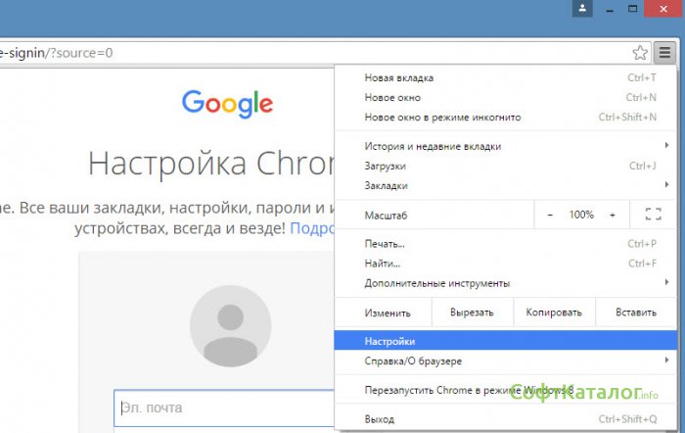685x433 pixels.
Task: Click the Эл. почта input field
Action: coord(223,408)
